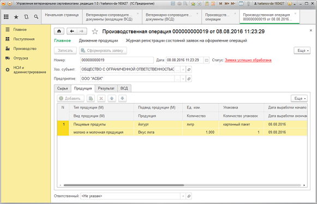Open the sections menu grid icon
Viewport: 317px width, 204px height.
point(6,17)
